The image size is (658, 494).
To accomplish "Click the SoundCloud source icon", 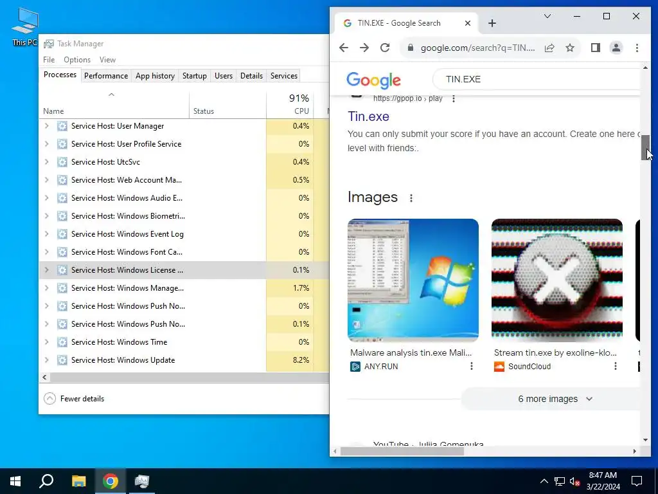I will (499, 366).
